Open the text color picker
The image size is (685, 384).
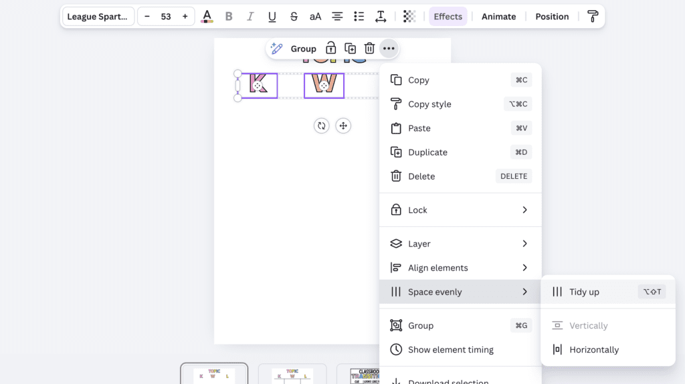207,17
